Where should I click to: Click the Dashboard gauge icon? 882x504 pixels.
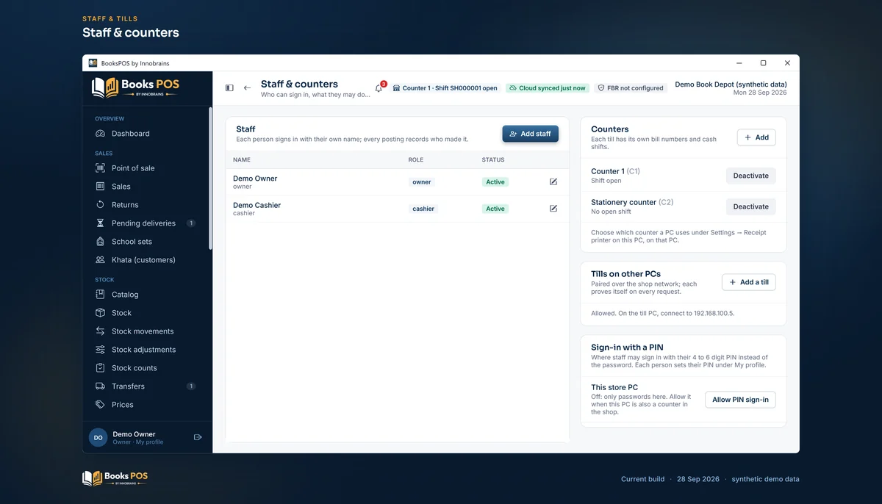pos(100,134)
